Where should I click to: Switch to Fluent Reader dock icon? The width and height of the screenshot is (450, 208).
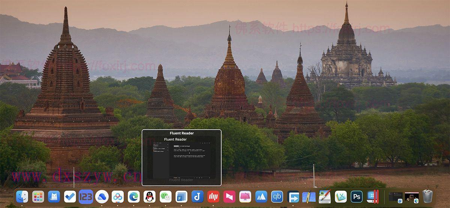click(181, 196)
